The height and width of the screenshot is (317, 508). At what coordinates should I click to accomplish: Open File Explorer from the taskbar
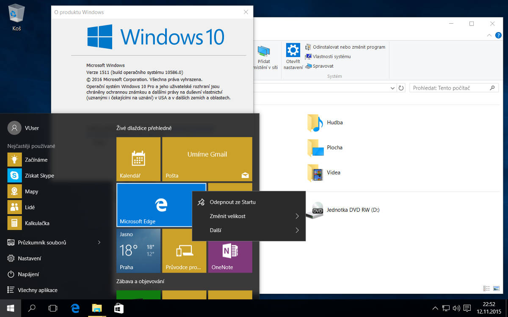[x=97, y=308]
